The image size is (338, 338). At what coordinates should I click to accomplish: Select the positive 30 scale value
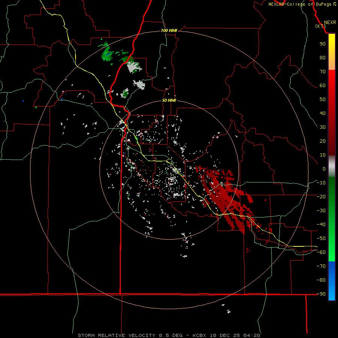pyautogui.click(x=323, y=127)
